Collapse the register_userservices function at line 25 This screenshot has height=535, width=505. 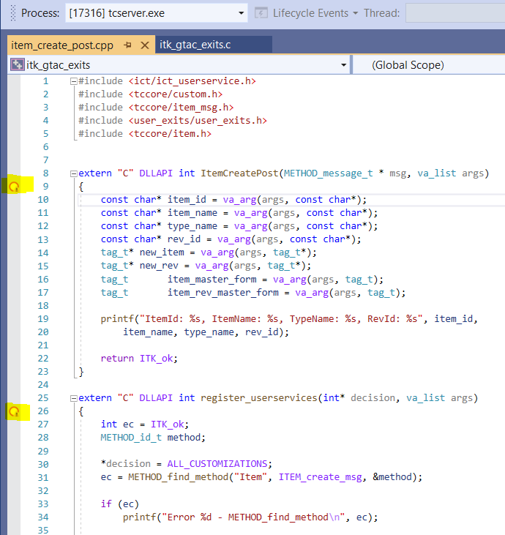pyautogui.click(x=72, y=398)
